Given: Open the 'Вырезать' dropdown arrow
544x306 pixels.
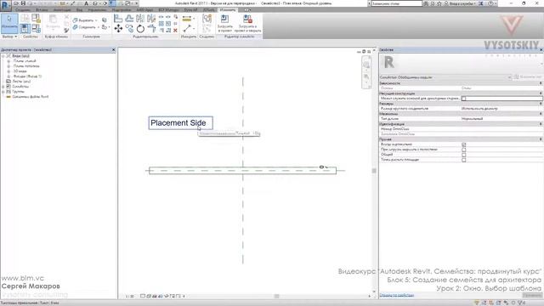Looking at the screenshot, I should tap(96, 20).
